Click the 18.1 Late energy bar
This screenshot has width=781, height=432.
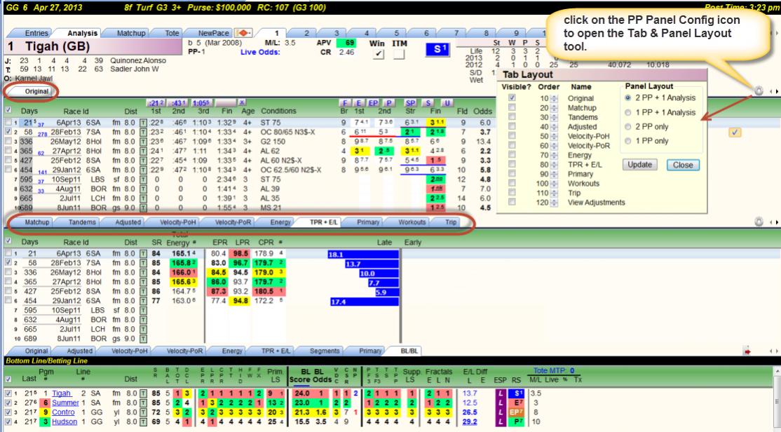[363, 255]
